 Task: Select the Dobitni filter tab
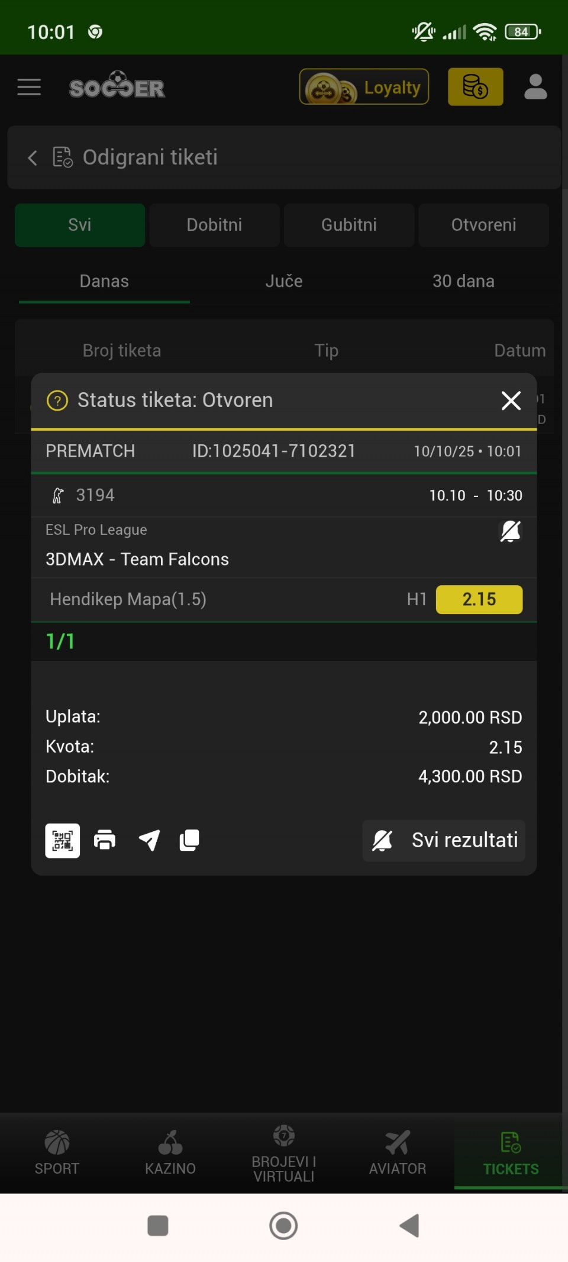[x=214, y=225]
